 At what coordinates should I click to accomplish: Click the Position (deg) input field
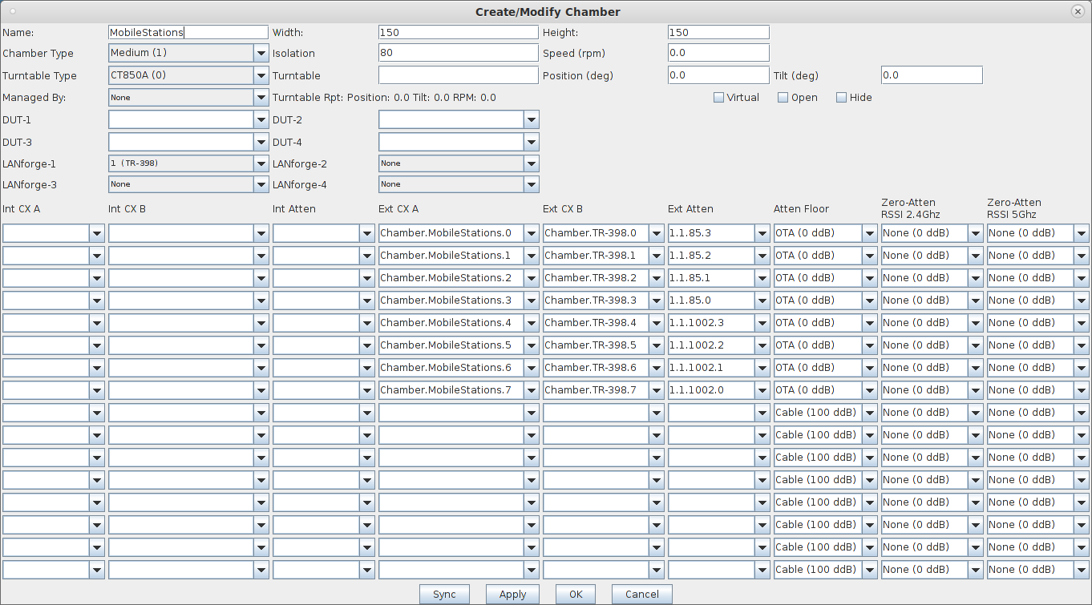coord(718,75)
